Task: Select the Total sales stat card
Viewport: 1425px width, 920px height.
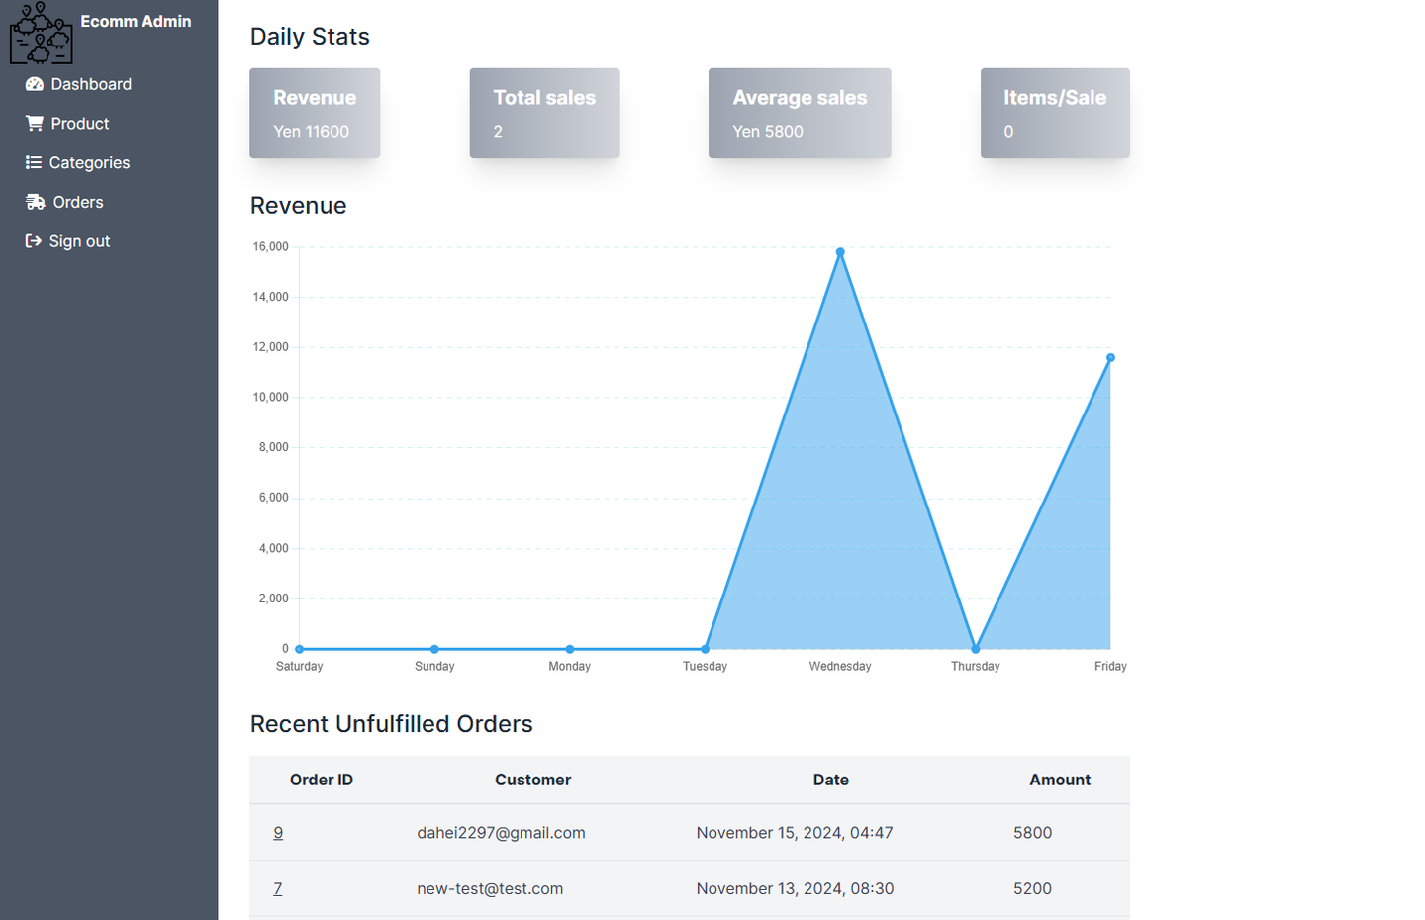Action: click(x=544, y=113)
